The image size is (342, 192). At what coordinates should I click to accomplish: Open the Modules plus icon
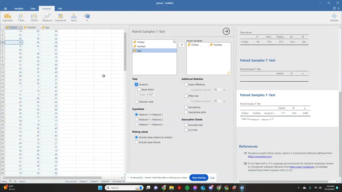[x=334, y=18]
